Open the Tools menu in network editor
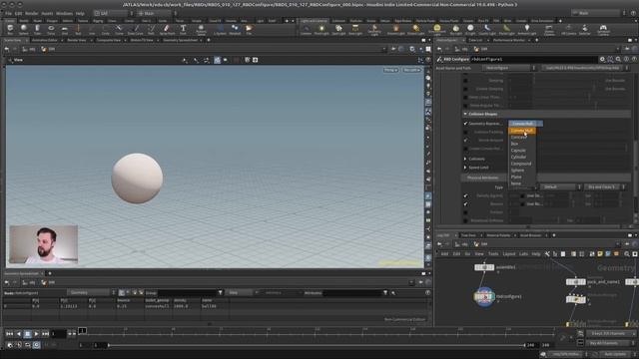Screen dimensions: 639x359 [493, 254]
